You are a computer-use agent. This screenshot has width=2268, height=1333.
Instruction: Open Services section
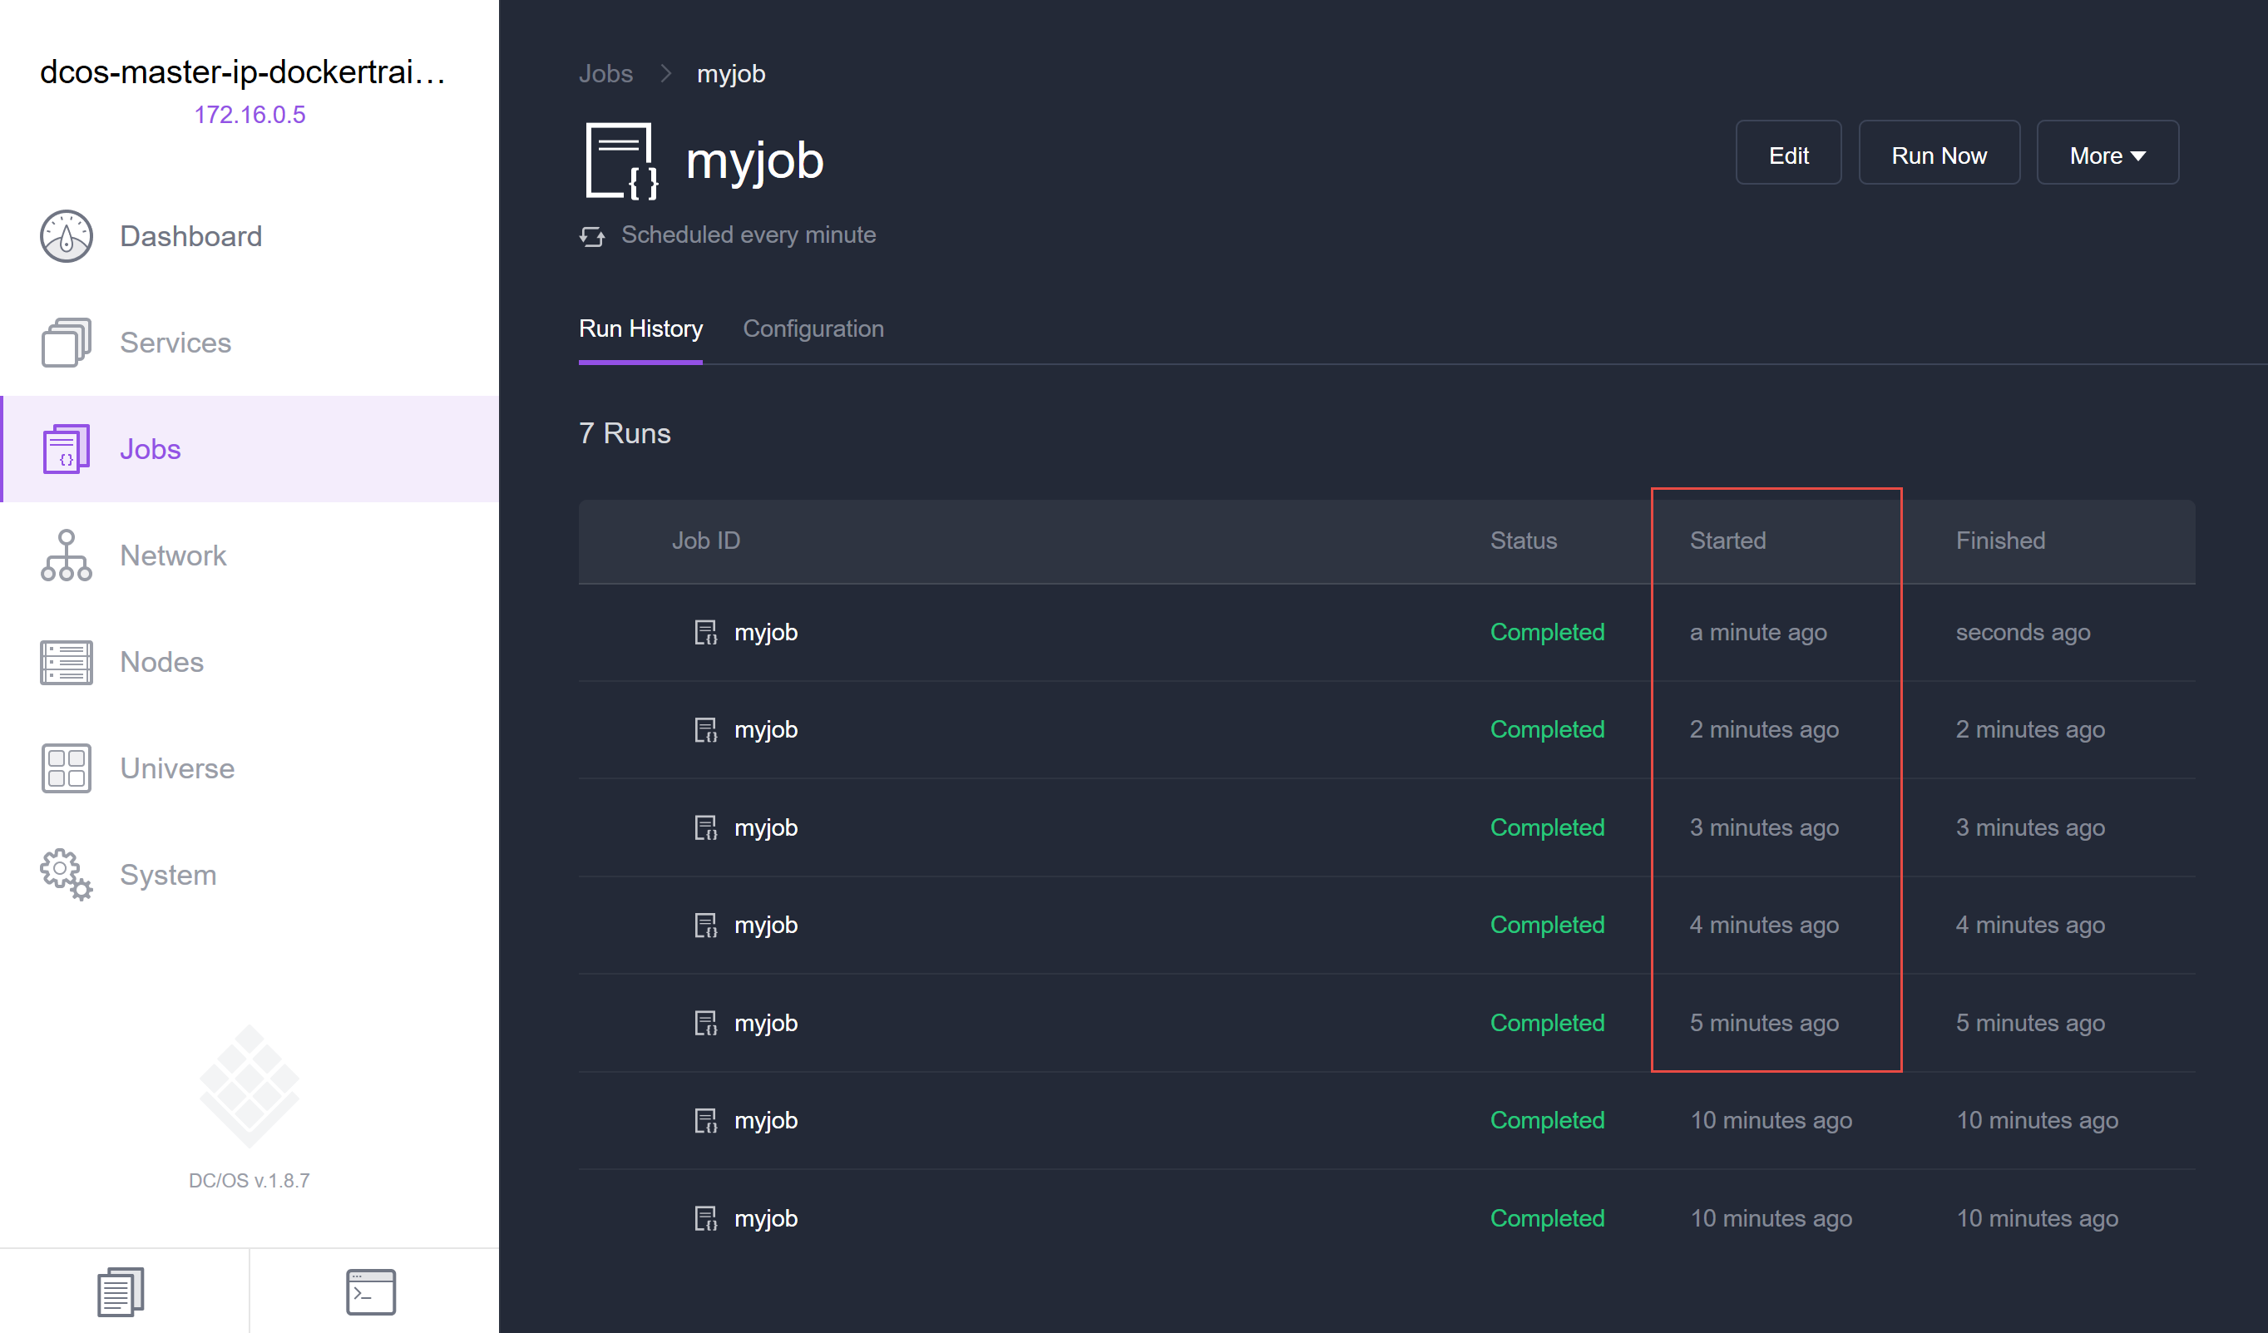tap(175, 343)
